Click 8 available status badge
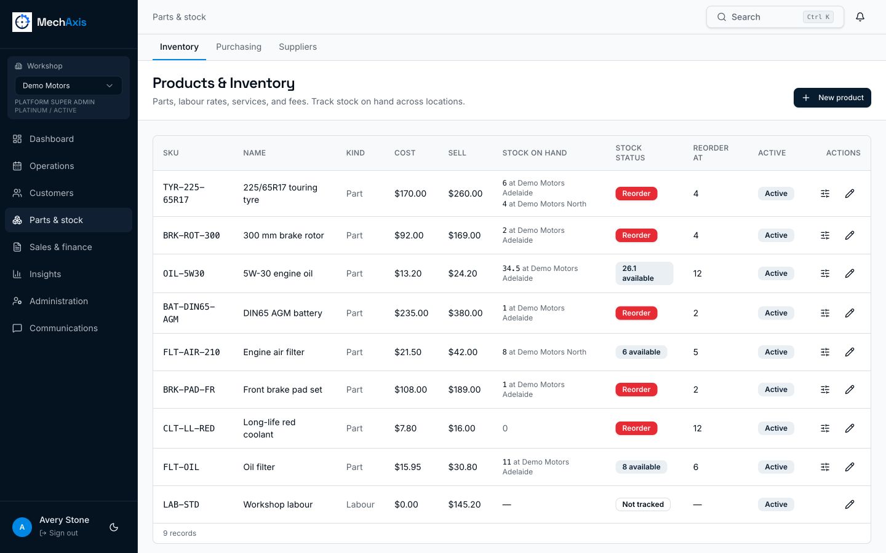Screen dimensions: 886x553 641,467
